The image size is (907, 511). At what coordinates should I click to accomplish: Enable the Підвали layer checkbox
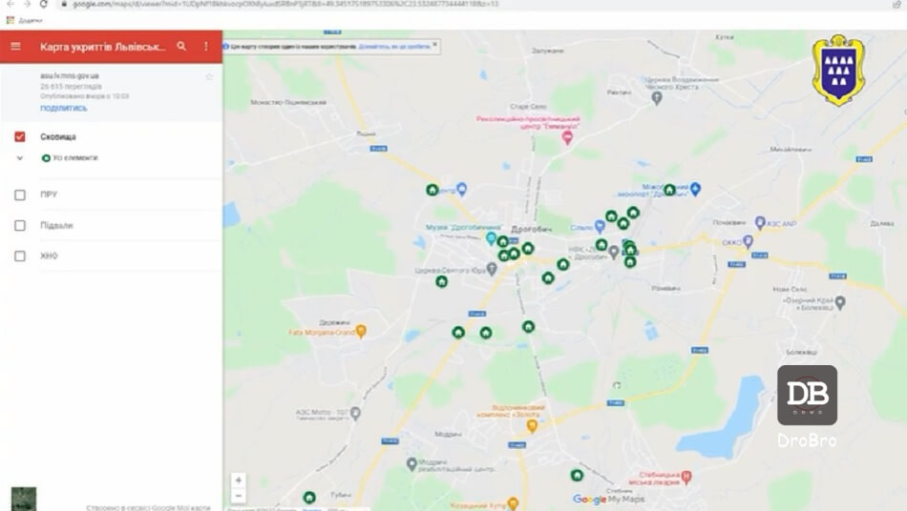(x=20, y=226)
